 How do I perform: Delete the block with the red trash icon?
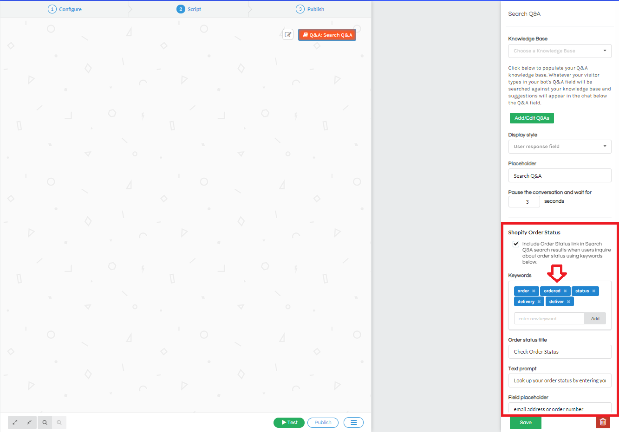pos(603,422)
